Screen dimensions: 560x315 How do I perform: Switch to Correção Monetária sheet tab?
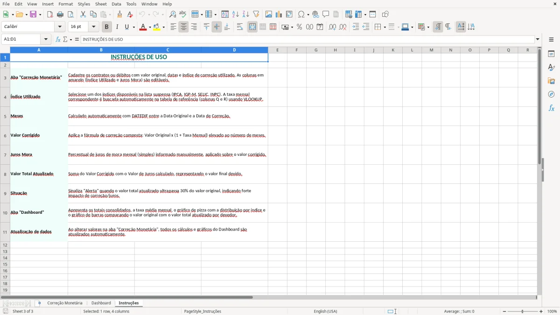tap(64, 303)
